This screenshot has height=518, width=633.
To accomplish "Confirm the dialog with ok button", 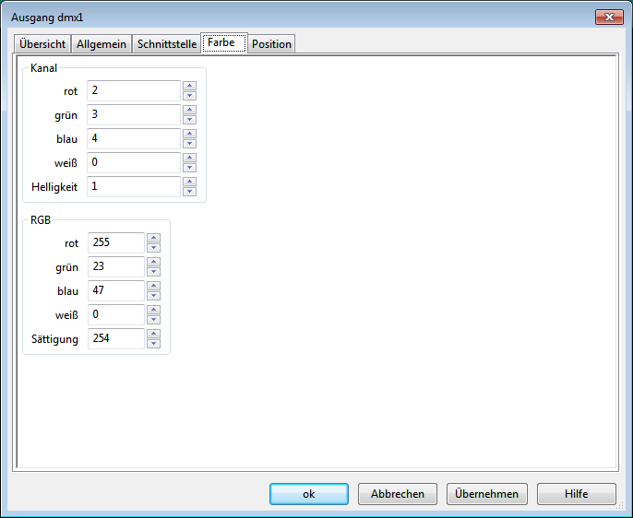I will coord(308,494).
